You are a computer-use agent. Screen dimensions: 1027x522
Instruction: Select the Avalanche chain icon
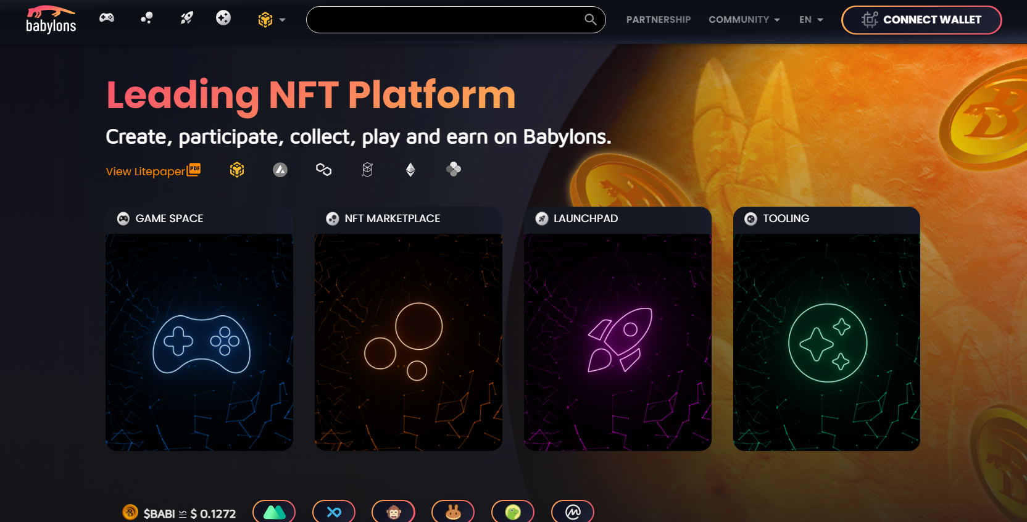click(280, 170)
